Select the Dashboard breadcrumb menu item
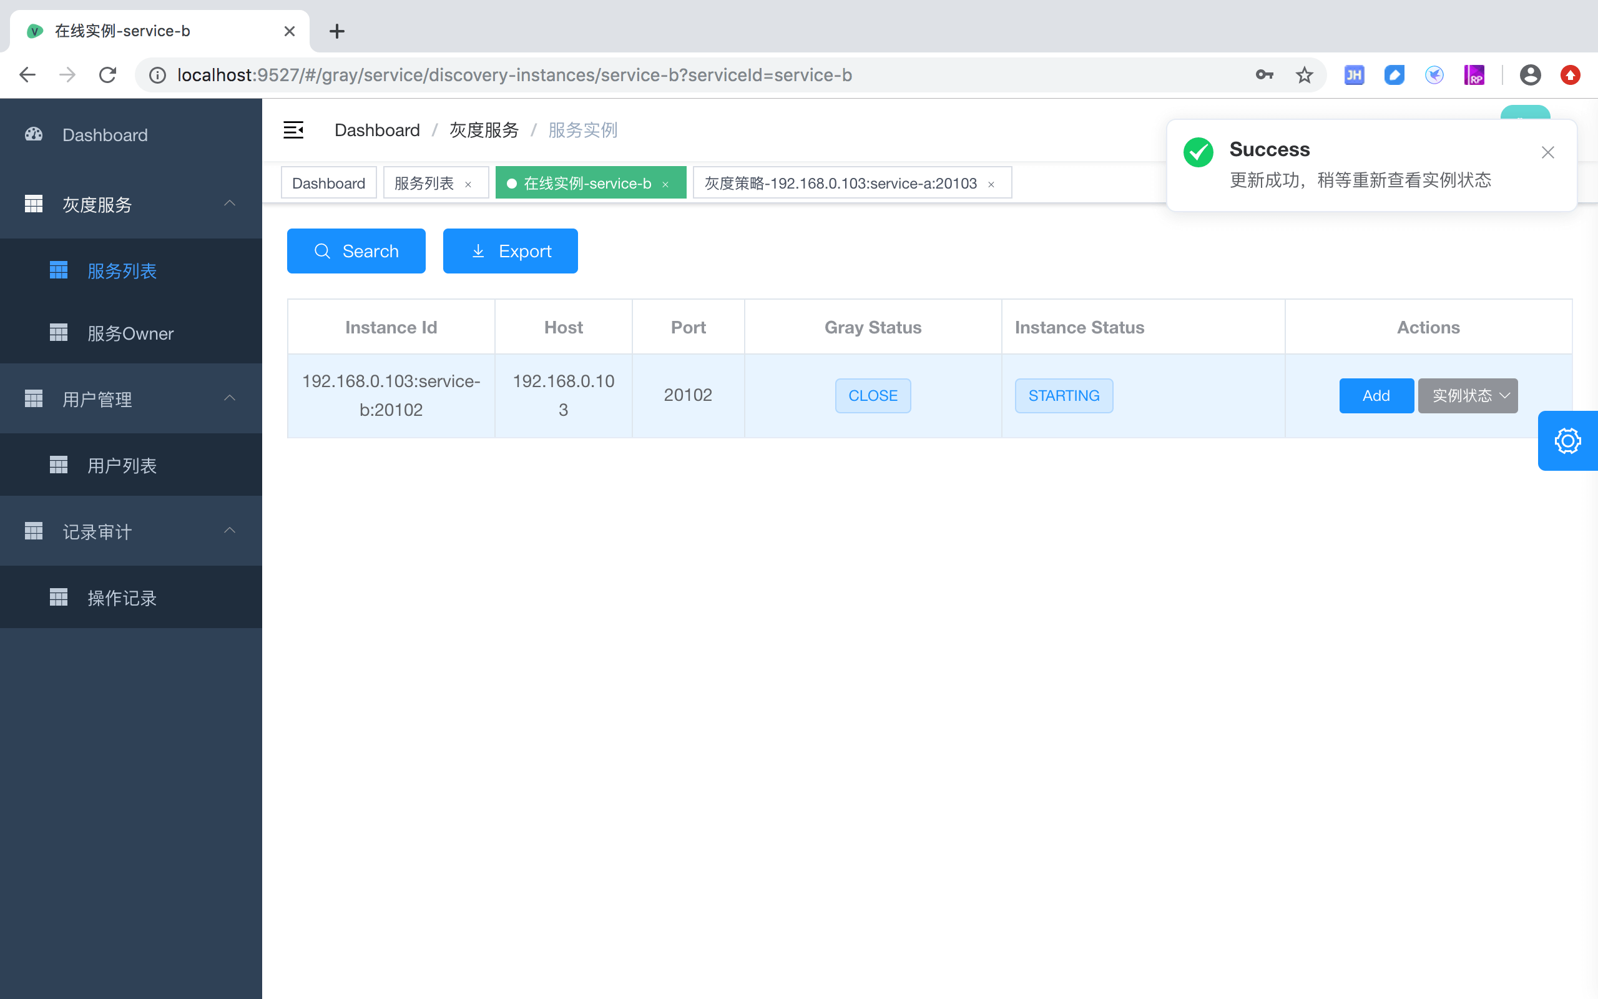1598x999 pixels. tap(376, 129)
